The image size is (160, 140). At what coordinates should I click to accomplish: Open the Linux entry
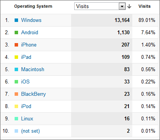(27, 118)
